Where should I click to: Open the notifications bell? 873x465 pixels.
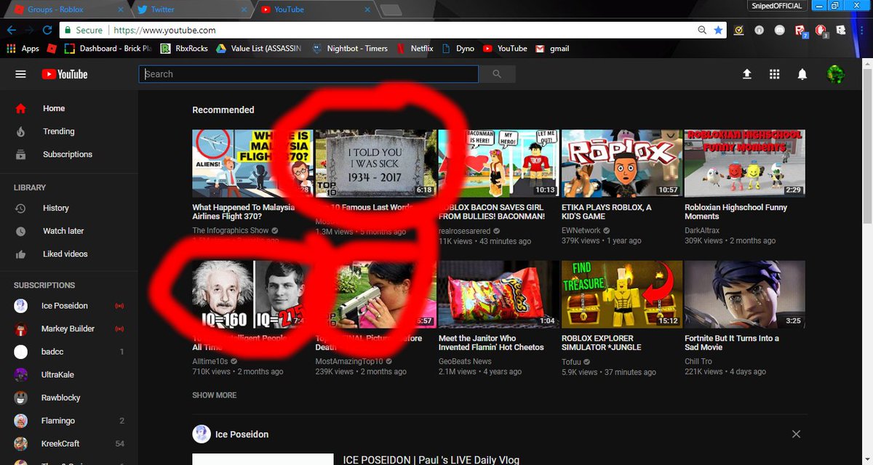tap(802, 74)
